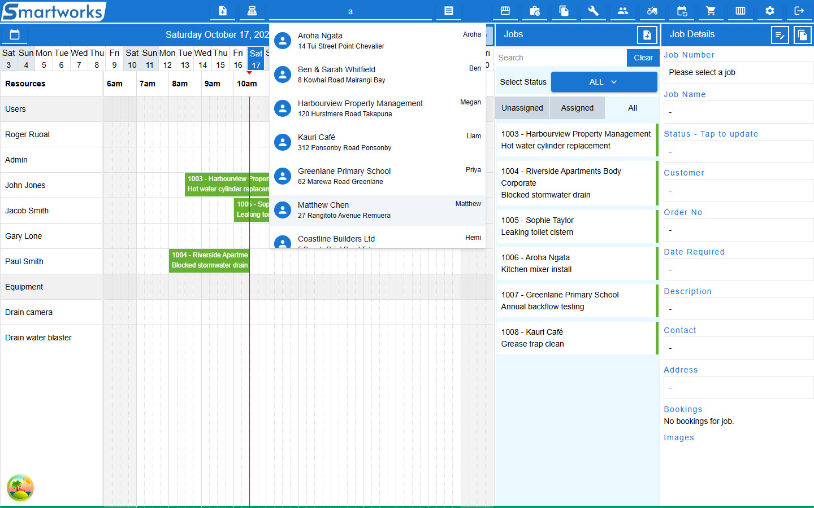The height and width of the screenshot is (508, 814).
Task: Select Aroha Ngata from customer suggestions
Action: tap(378, 40)
